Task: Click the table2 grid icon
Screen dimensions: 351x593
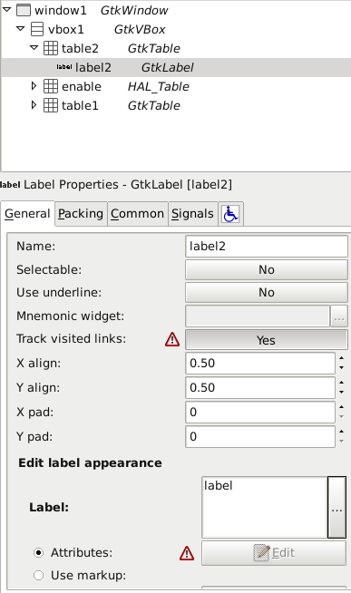Action: point(50,48)
